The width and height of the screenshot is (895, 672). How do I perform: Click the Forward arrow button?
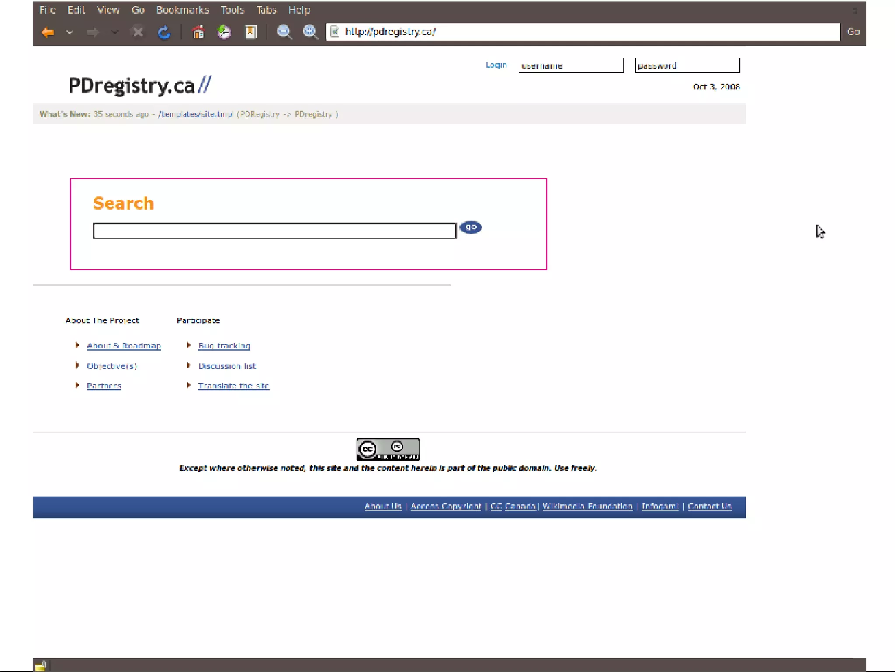click(x=93, y=32)
